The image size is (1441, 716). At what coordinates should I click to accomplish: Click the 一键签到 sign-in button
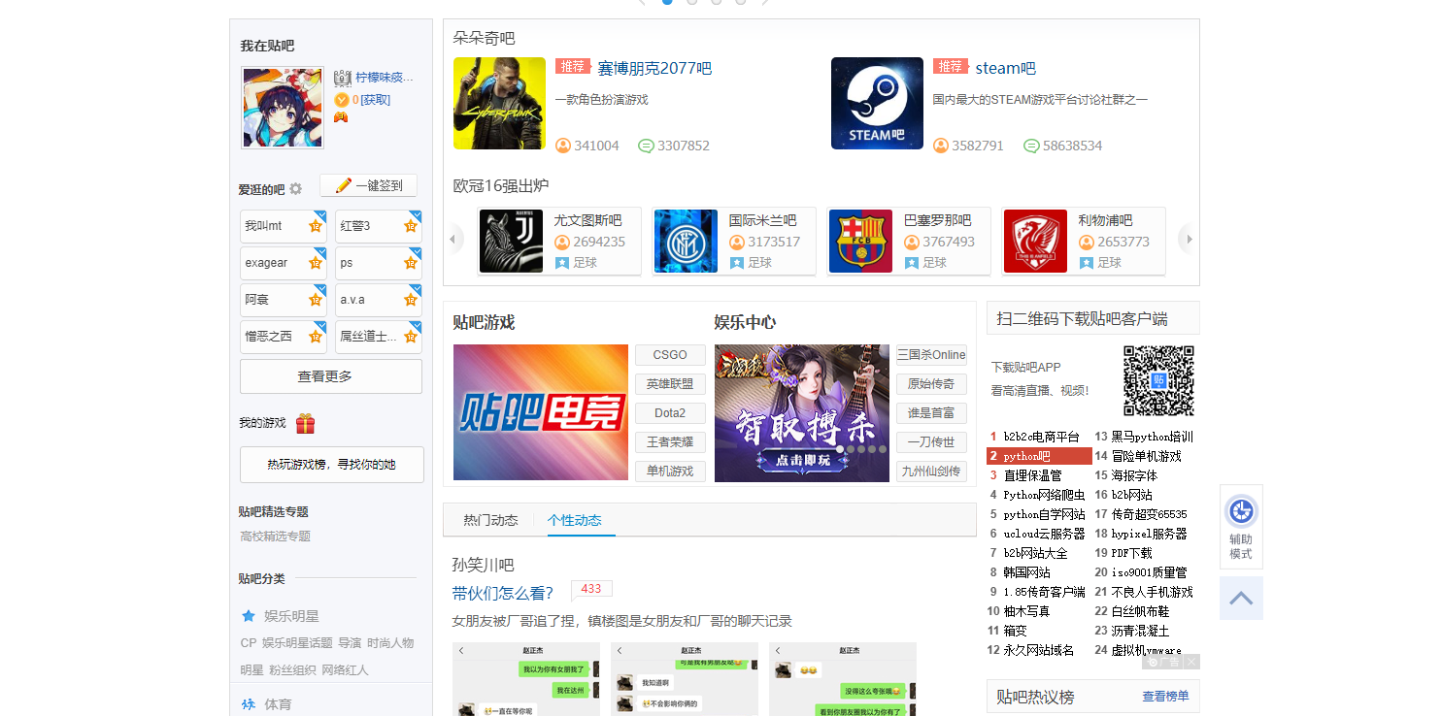click(x=369, y=185)
